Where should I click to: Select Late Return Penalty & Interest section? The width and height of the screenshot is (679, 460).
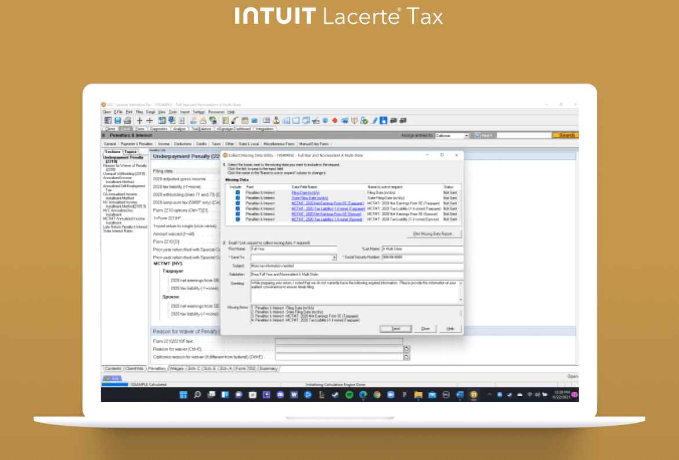(x=125, y=227)
